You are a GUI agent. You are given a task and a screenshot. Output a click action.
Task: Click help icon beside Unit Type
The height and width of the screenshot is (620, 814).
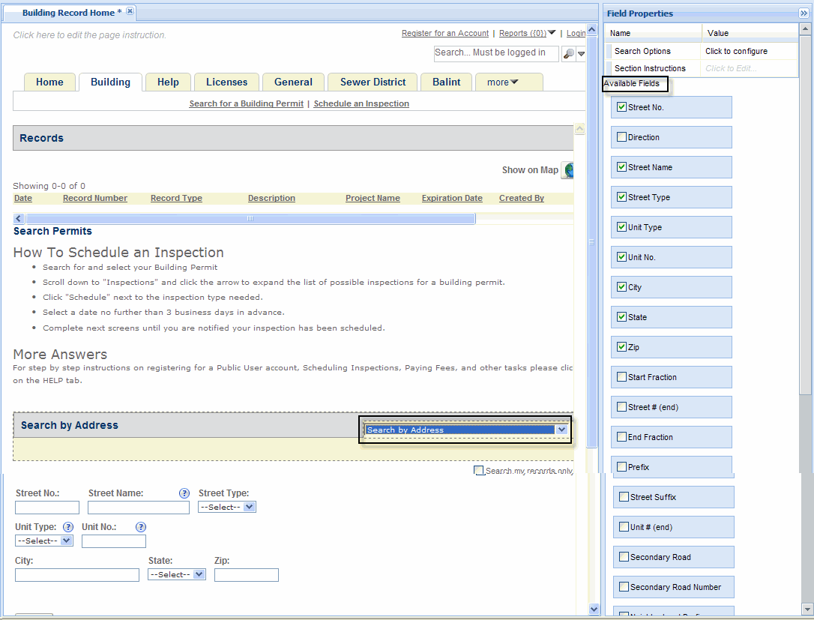68,527
